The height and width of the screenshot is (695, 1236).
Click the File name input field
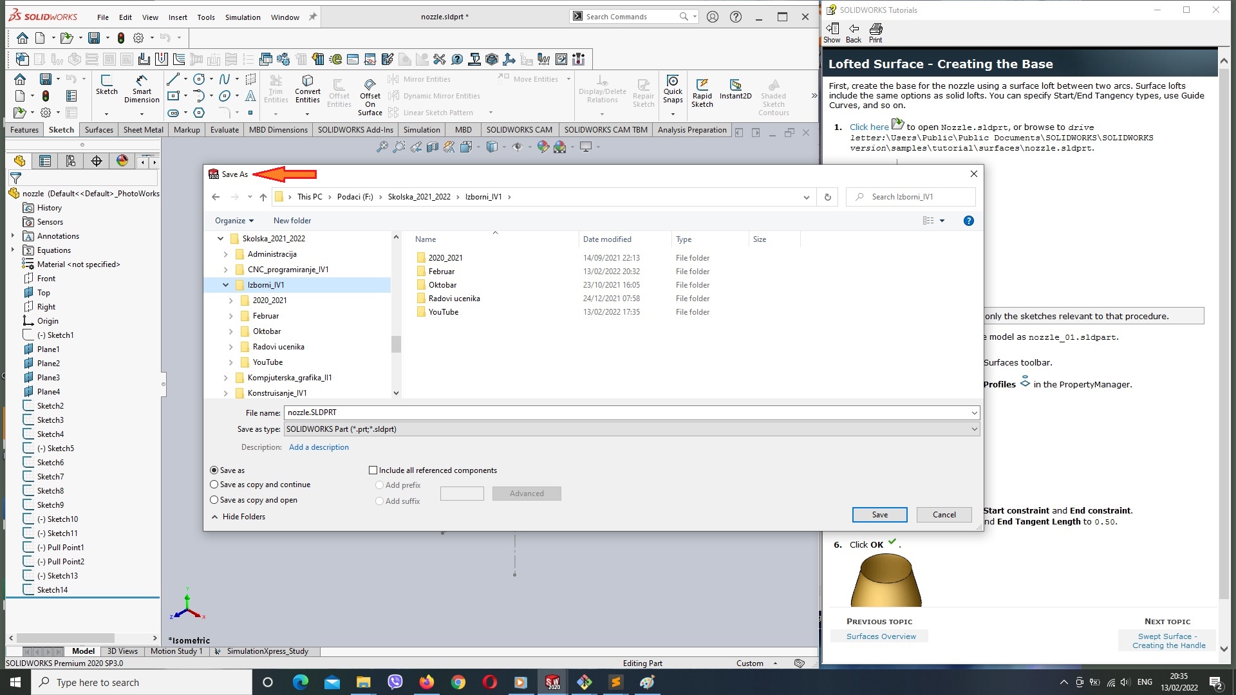pyautogui.click(x=626, y=412)
